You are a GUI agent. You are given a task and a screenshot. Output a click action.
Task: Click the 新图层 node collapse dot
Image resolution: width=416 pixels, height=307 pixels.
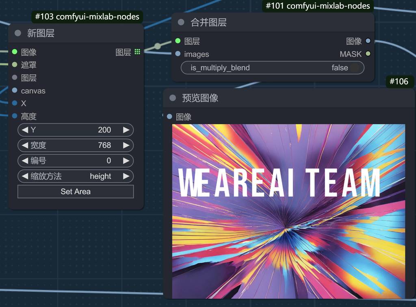tap(18, 33)
